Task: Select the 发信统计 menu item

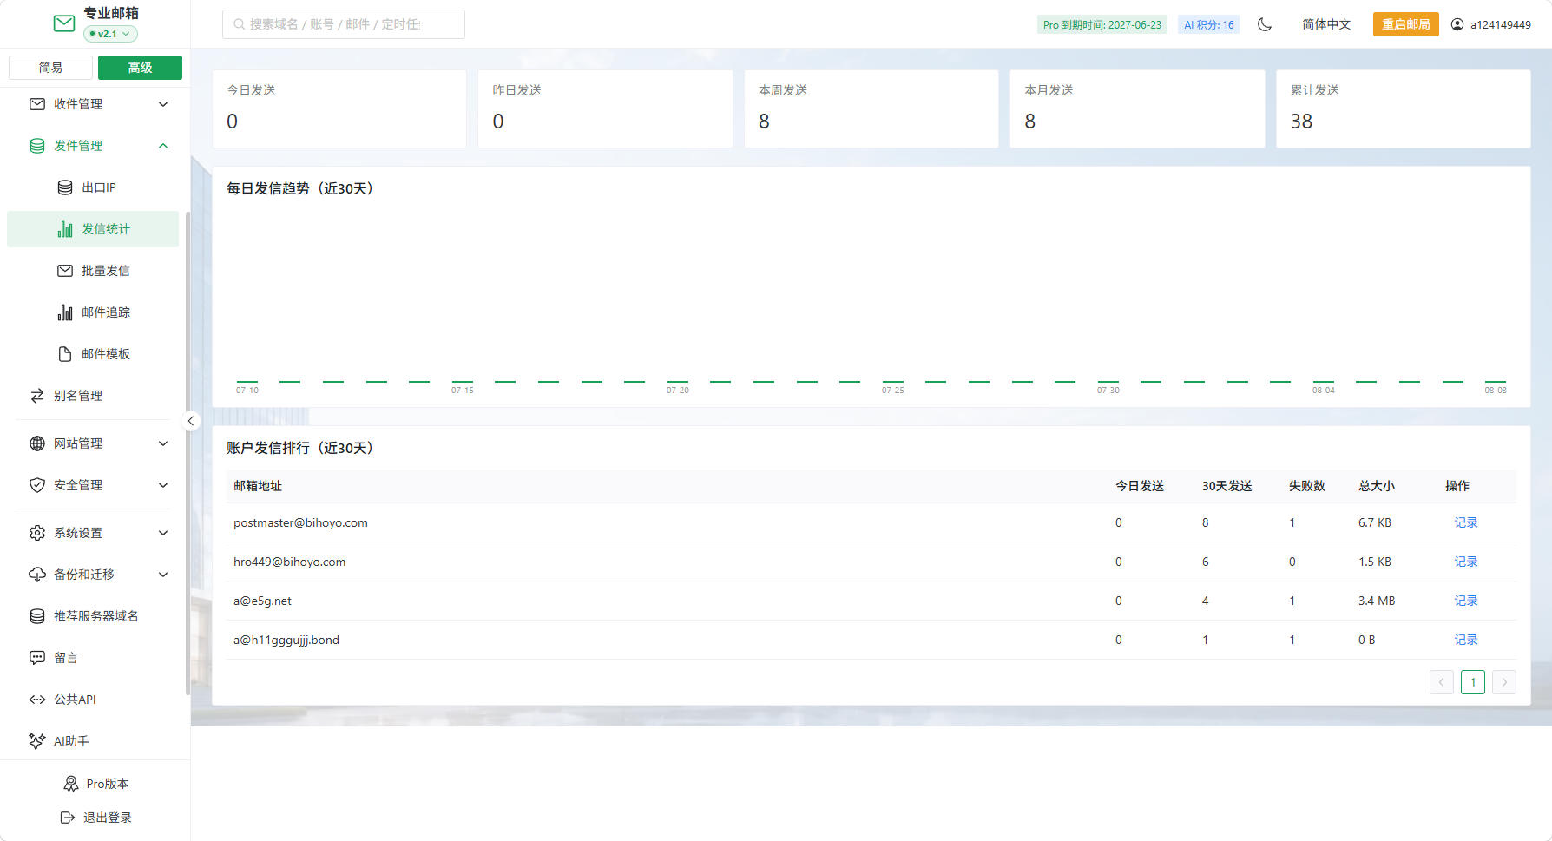Action: tap(93, 229)
